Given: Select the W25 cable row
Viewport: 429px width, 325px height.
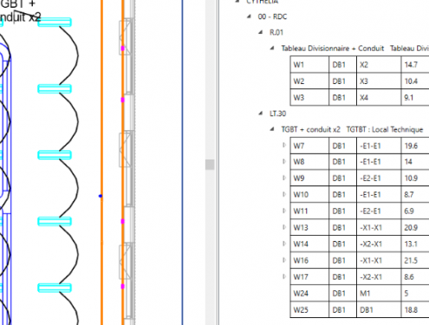Looking at the screenshot, I should (x=360, y=309).
